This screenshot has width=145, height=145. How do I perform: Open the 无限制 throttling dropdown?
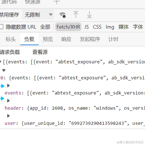coord(38,15)
